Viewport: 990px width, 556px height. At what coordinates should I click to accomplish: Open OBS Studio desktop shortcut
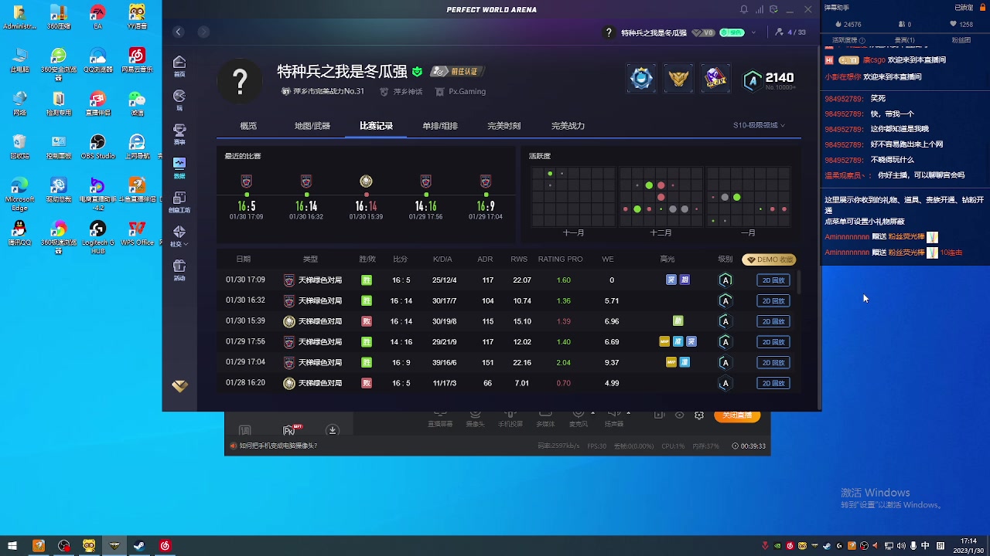[x=97, y=146]
